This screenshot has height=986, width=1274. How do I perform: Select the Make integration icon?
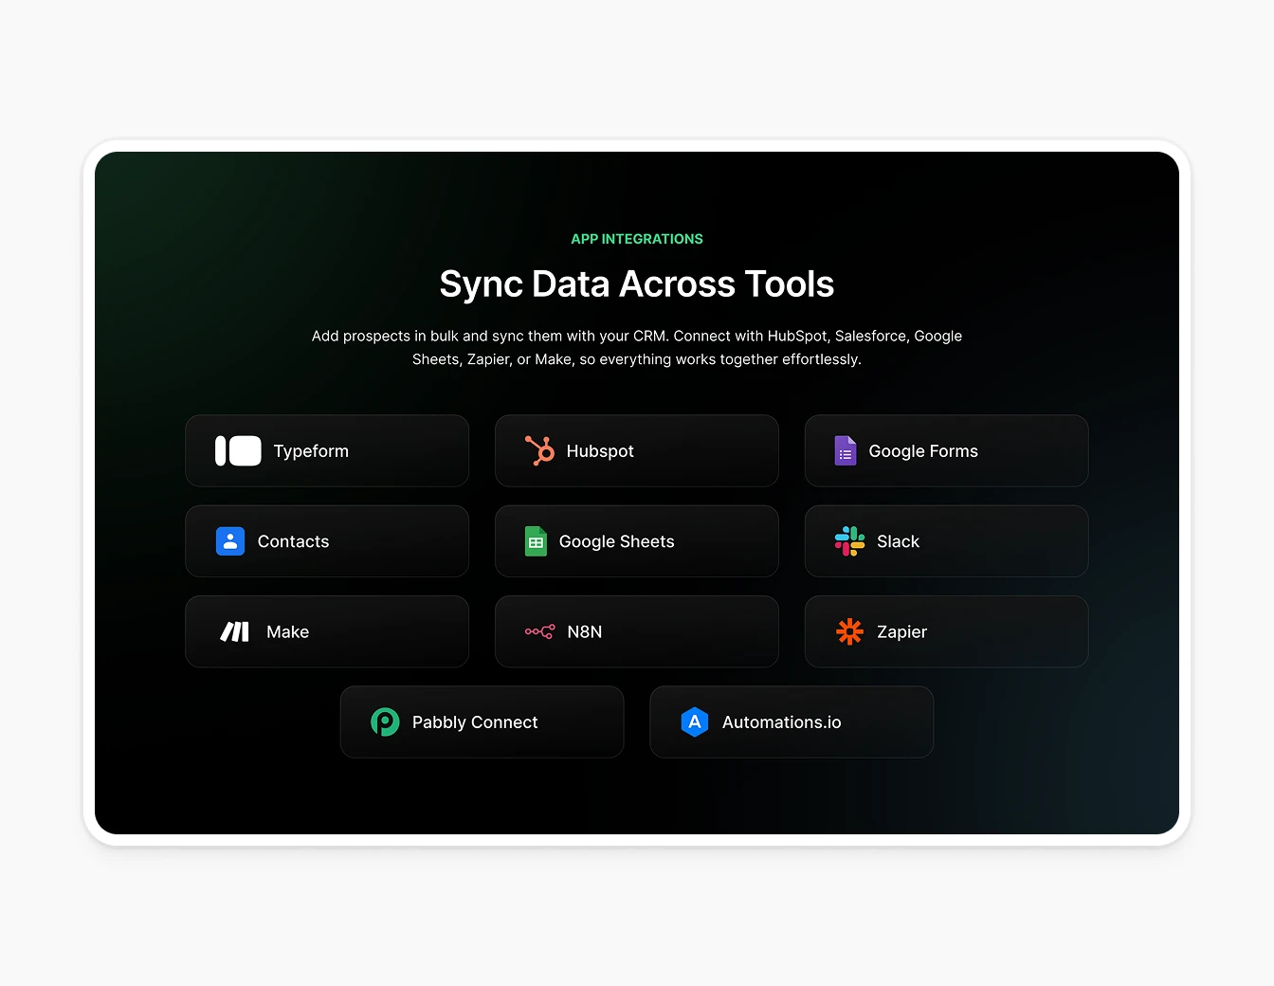point(235,631)
